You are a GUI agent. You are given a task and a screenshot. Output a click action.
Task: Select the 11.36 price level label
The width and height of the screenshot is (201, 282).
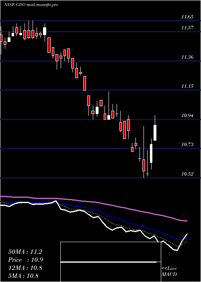tap(187, 57)
